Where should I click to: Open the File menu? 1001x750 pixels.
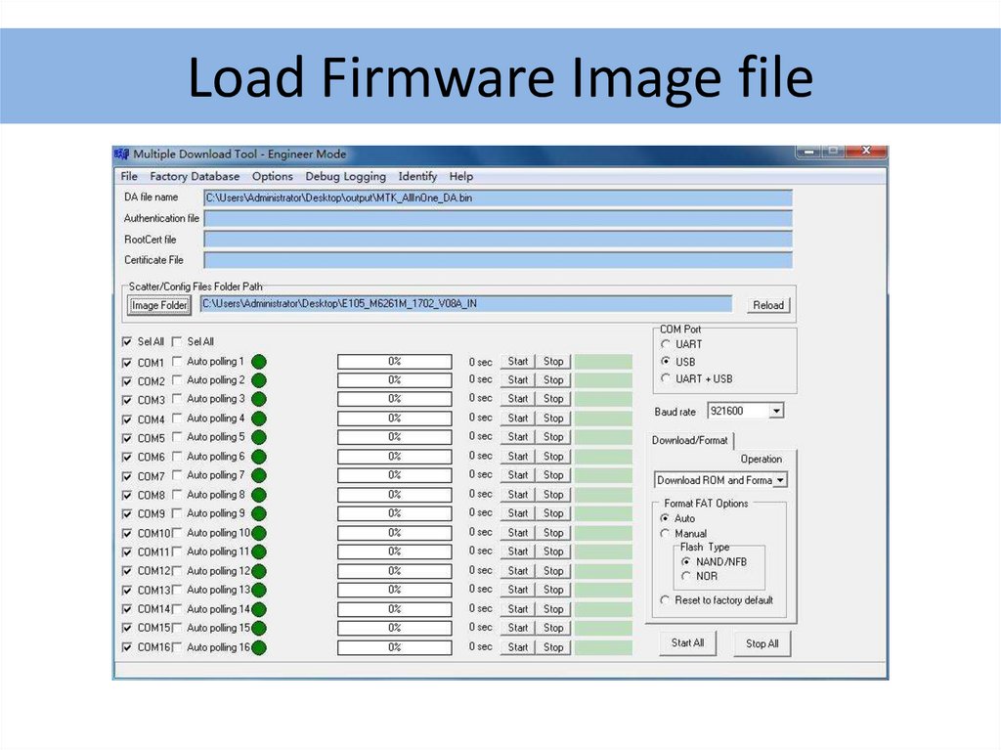coord(129,176)
